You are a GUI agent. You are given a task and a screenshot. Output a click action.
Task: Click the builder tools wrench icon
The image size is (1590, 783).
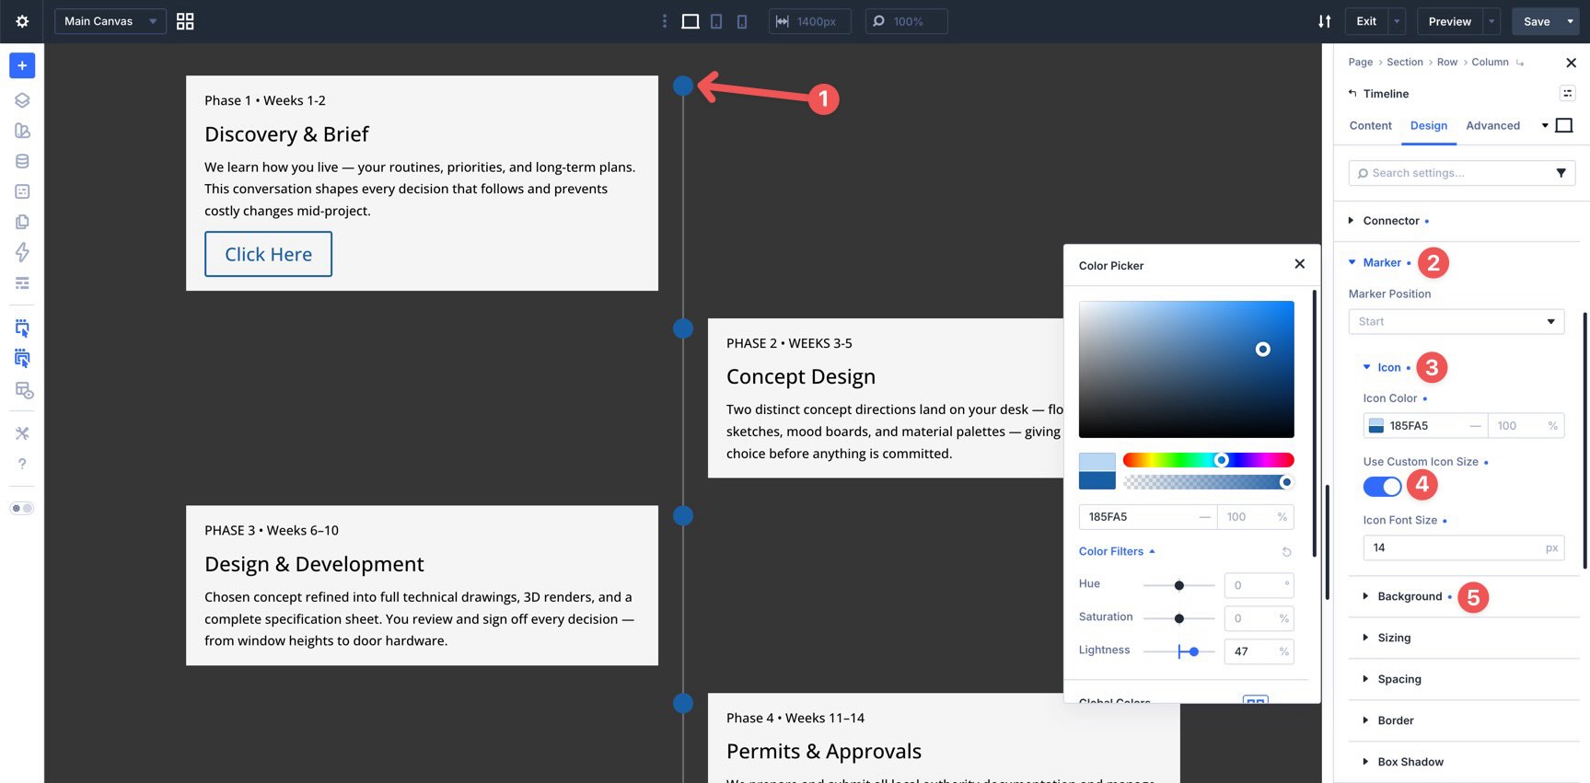pyautogui.click(x=22, y=433)
